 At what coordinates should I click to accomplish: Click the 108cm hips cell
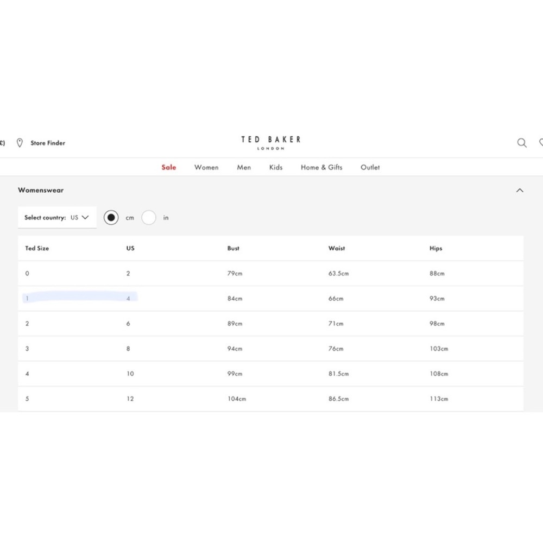point(439,374)
